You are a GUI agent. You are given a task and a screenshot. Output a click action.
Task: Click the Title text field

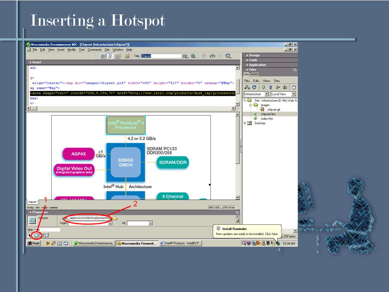pos(161,56)
